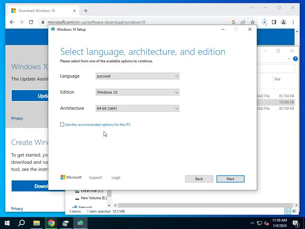Bookmark this page with the star icon

click(253, 22)
